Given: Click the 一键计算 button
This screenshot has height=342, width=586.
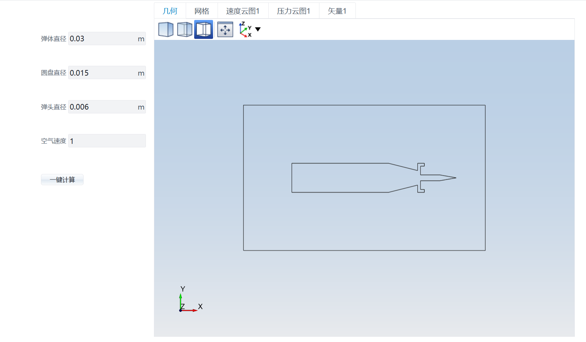Looking at the screenshot, I should pos(62,180).
